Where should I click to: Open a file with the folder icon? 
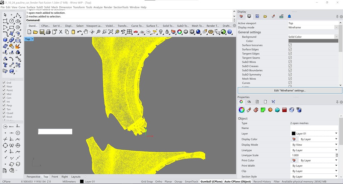[36, 32]
